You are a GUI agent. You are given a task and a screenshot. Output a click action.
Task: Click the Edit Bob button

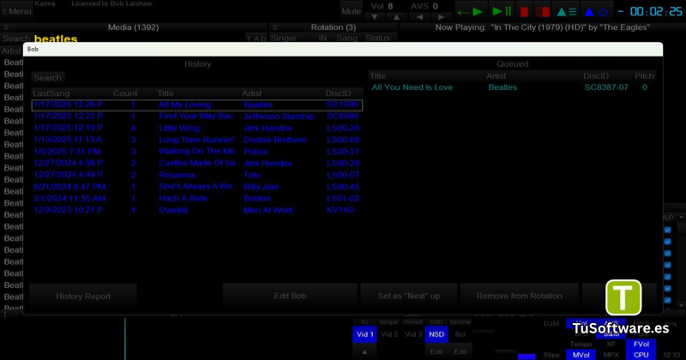pos(290,296)
